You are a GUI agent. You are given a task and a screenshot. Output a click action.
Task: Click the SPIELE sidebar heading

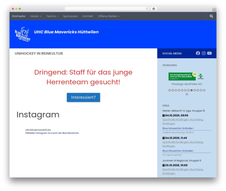tap(166, 106)
